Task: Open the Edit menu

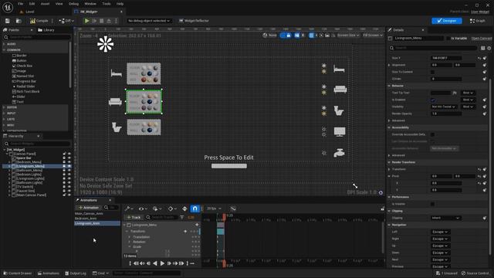Action: pos(32,4)
